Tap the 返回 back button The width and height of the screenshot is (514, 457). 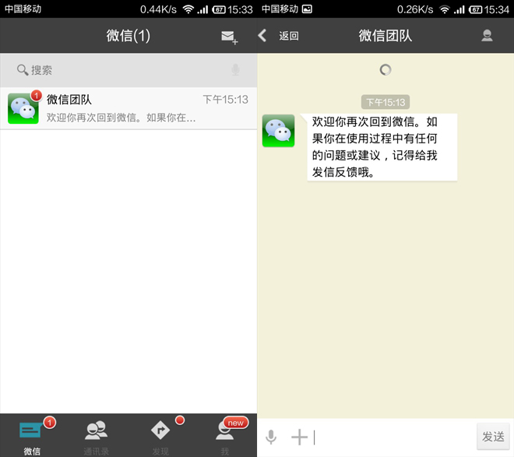289,36
